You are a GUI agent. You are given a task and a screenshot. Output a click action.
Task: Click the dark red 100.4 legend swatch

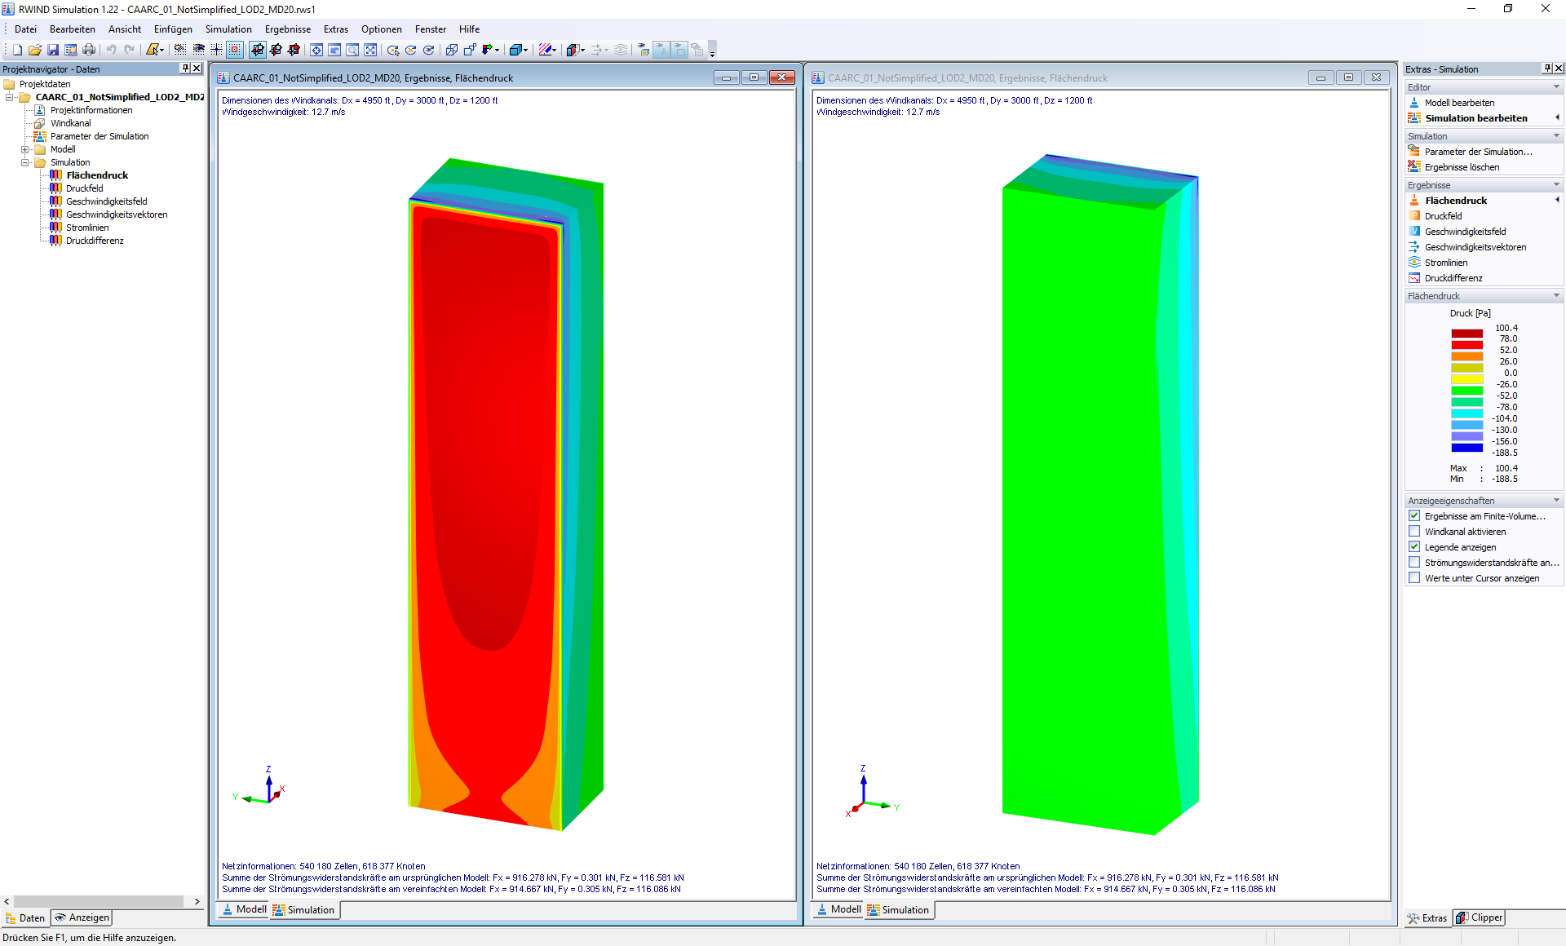[1466, 333]
